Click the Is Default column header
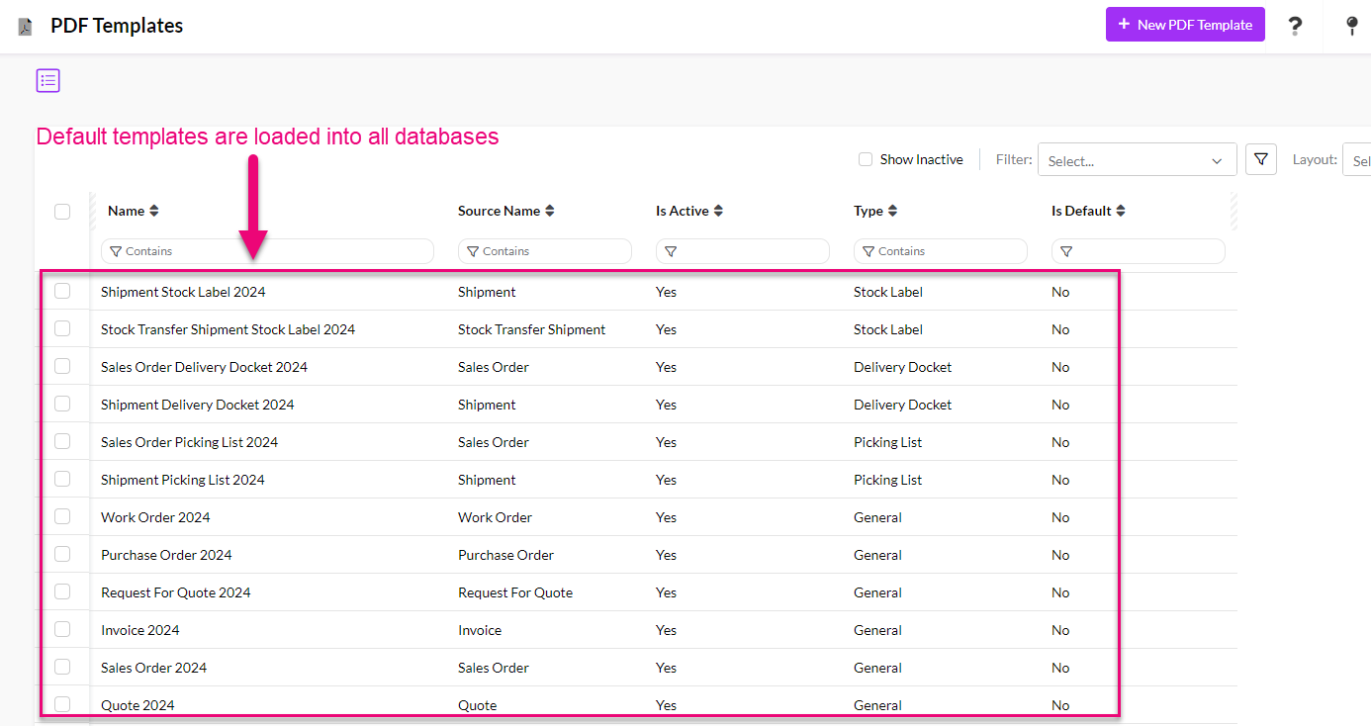 (1081, 211)
